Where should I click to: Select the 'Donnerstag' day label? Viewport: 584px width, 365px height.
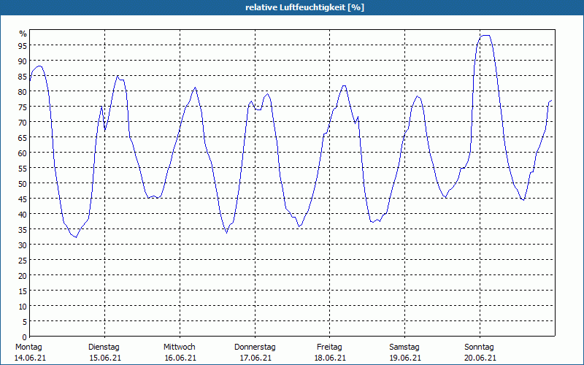[255, 347]
